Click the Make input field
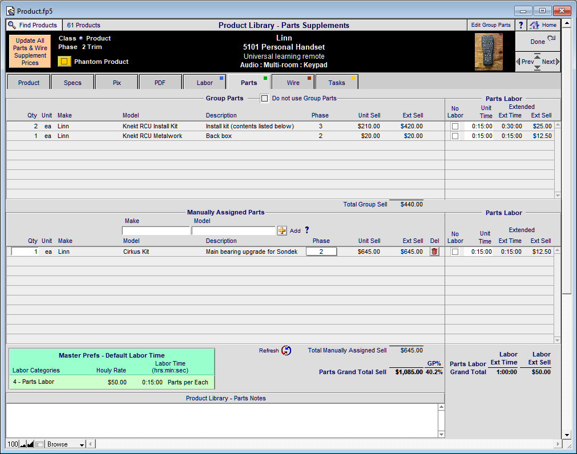Viewport: 577px width, 454px height. 156,230
